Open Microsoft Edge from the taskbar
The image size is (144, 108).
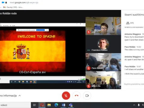pos(56,105)
